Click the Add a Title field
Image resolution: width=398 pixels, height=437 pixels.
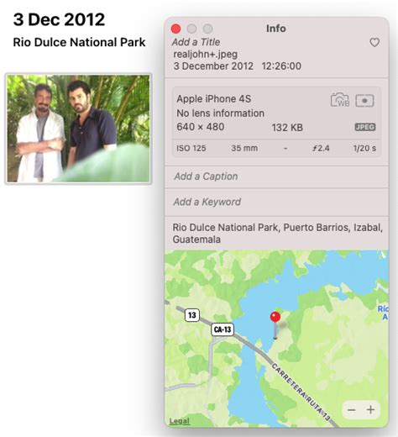tap(196, 42)
